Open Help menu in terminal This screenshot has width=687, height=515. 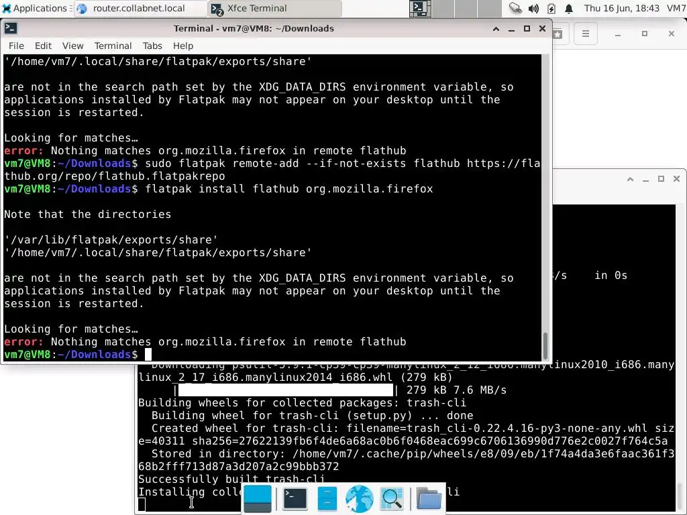tap(182, 46)
